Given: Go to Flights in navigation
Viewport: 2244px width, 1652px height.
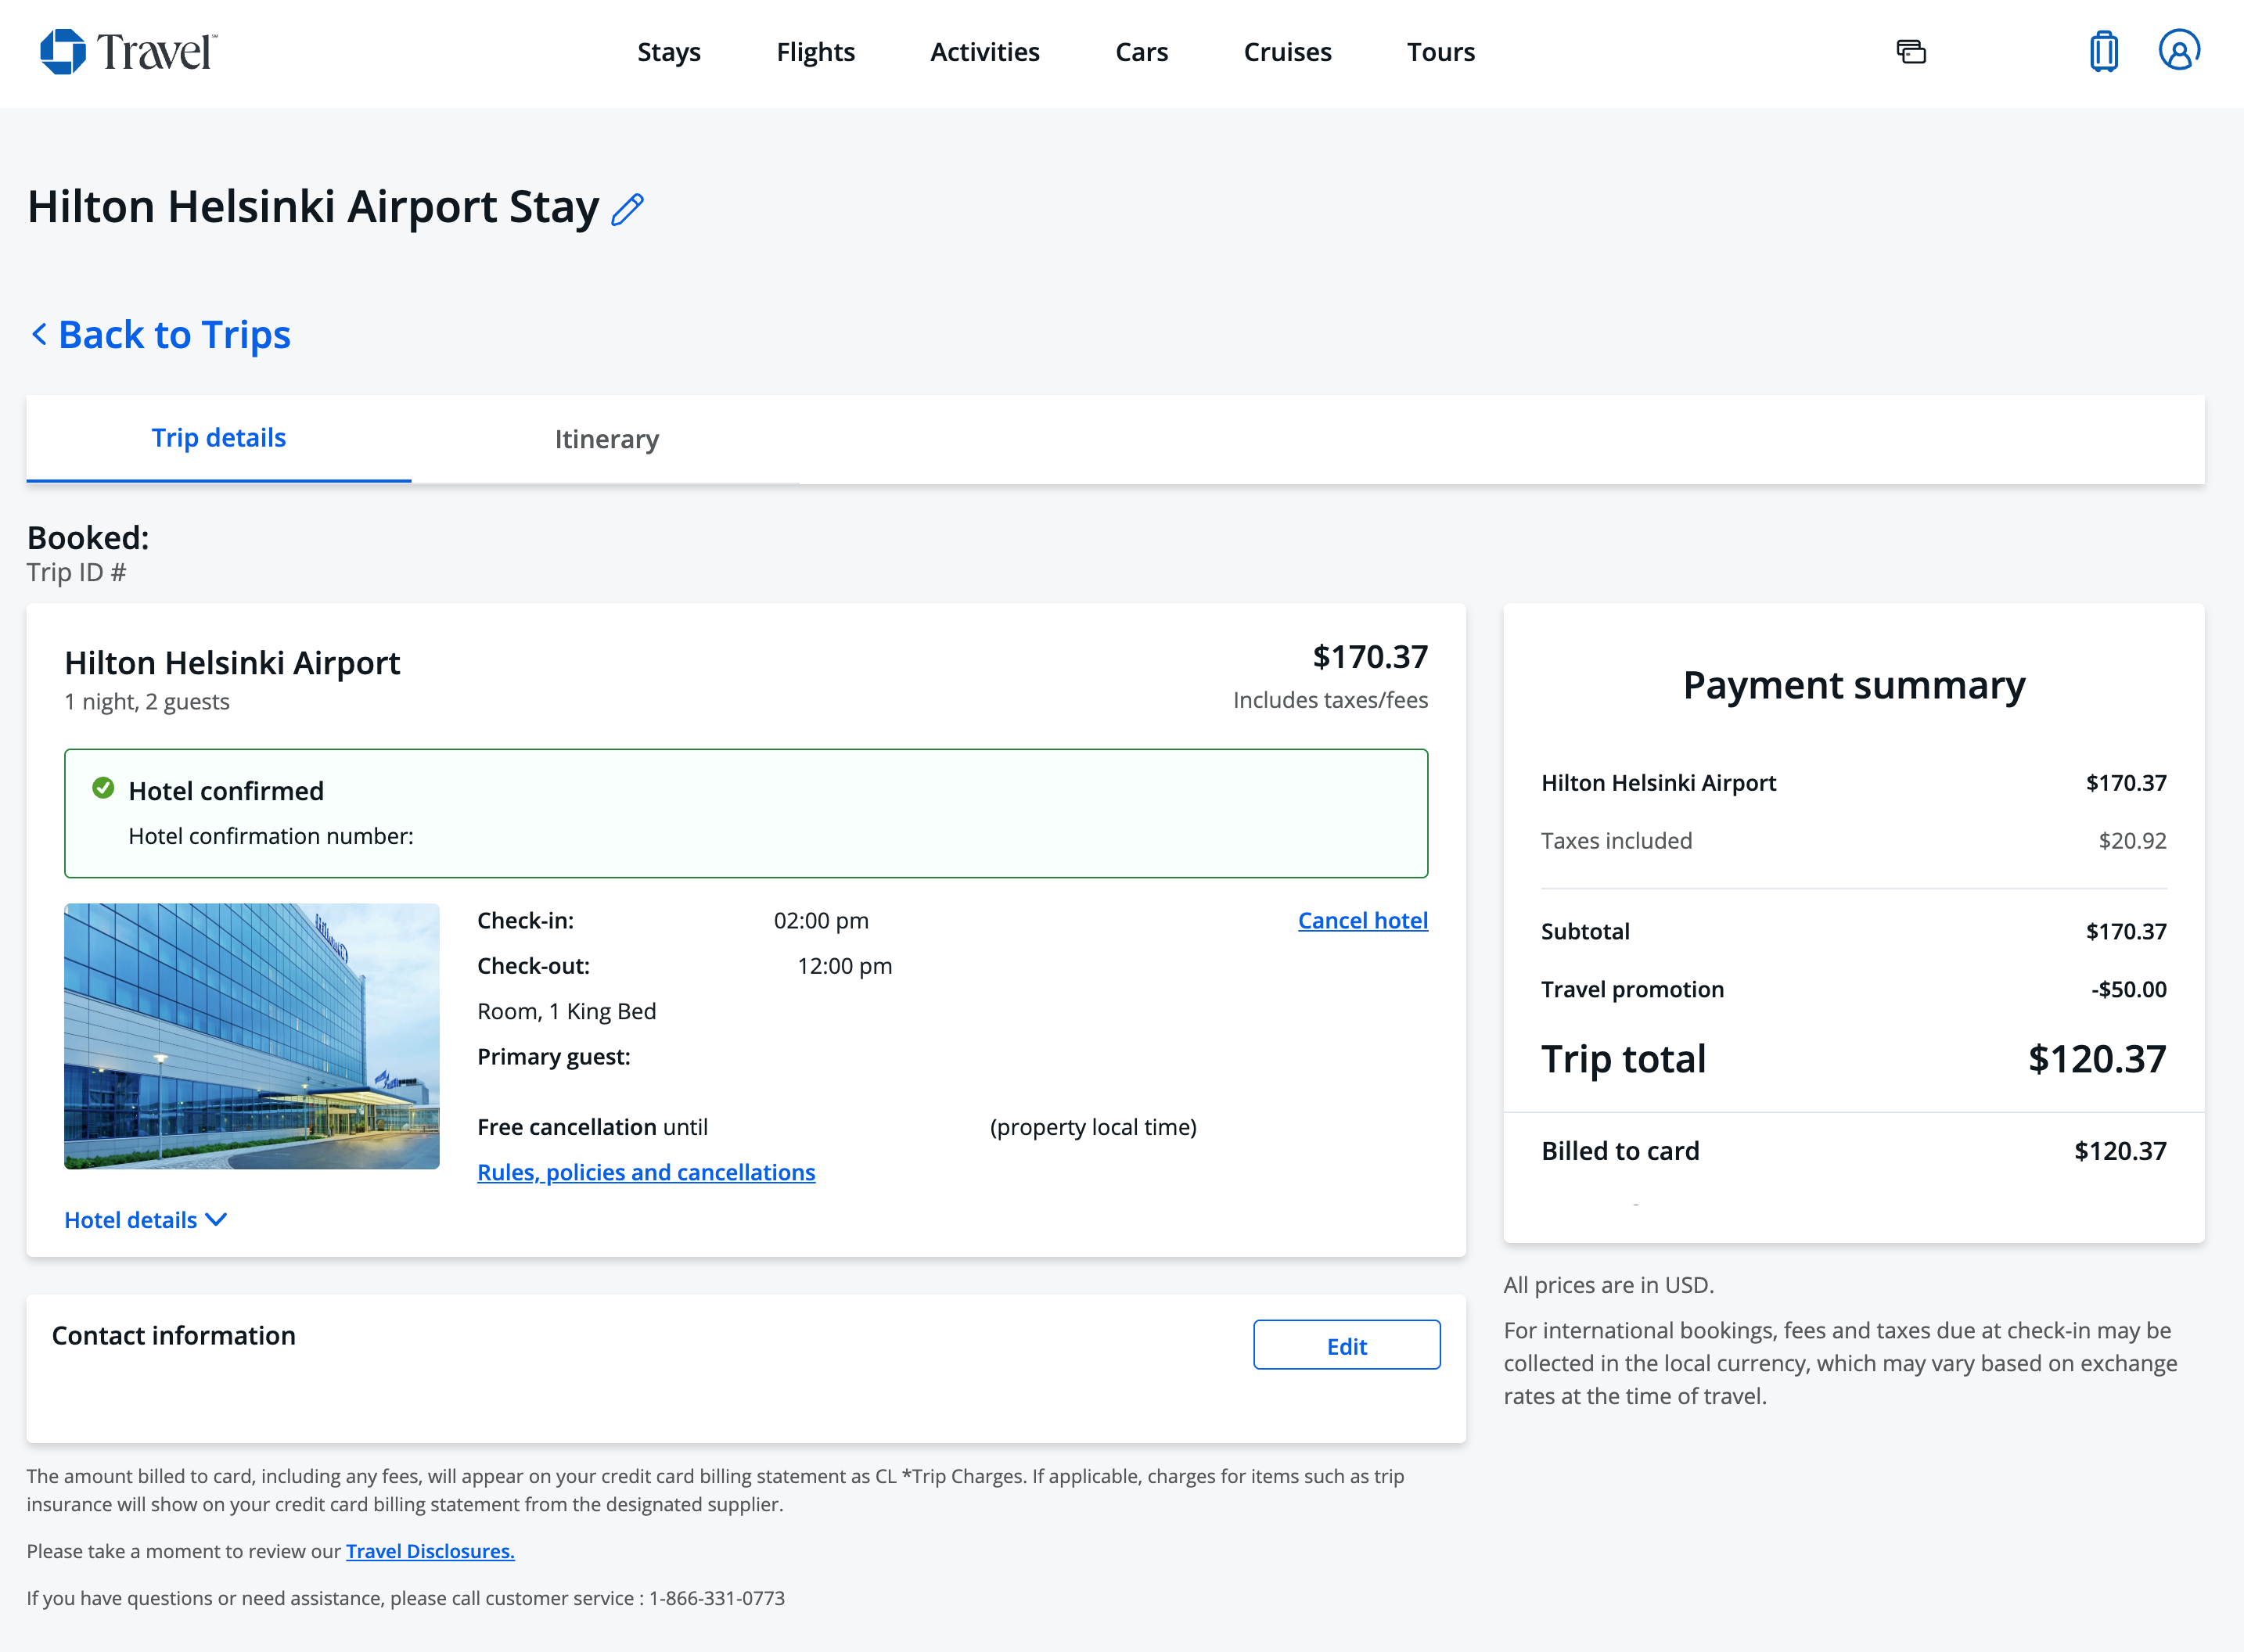Looking at the screenshot, I should point(815,52).
